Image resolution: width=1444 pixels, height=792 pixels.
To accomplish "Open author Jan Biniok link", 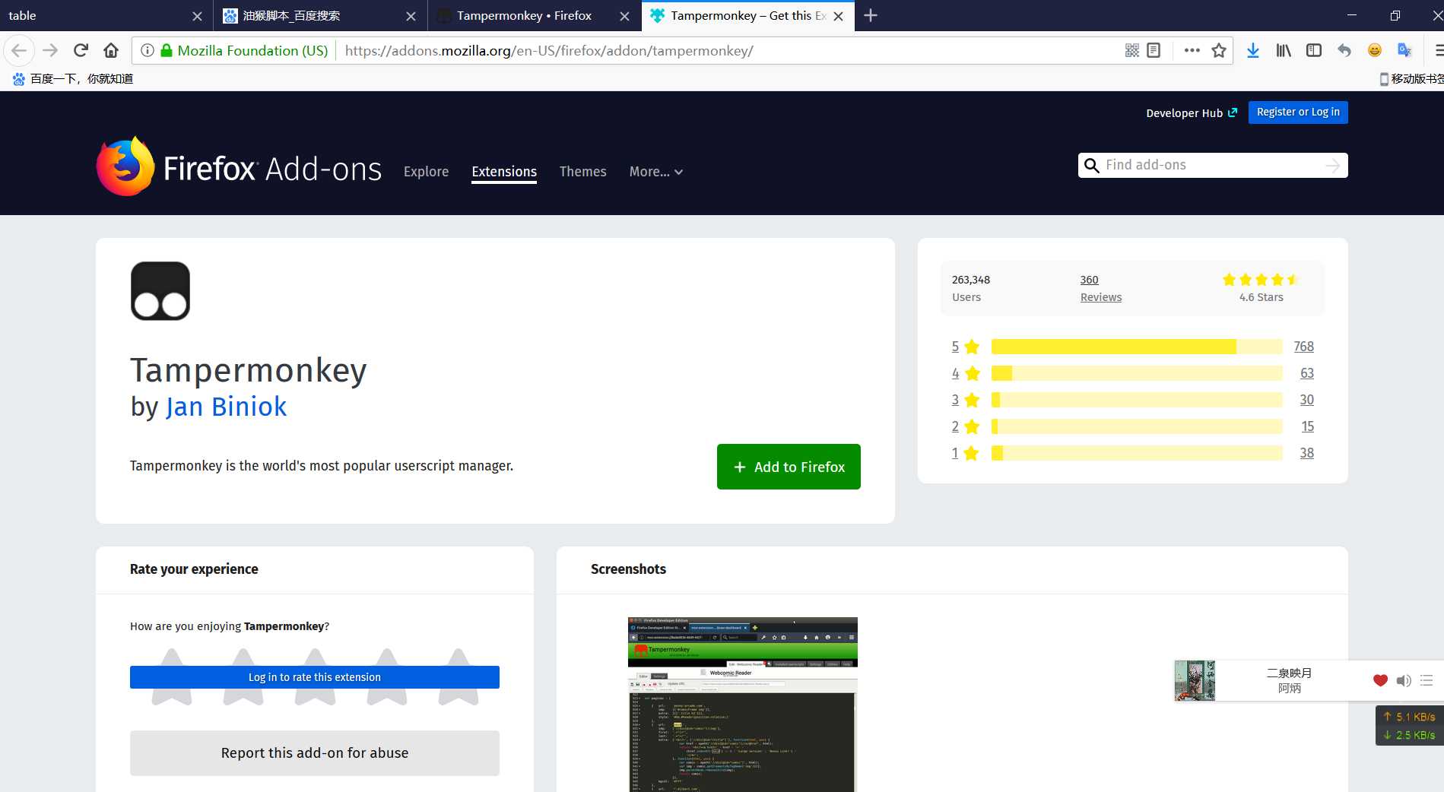I will pyautogui.click(x=226, y=407).
